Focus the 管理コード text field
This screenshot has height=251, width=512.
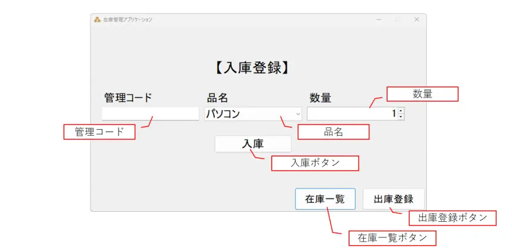tap(150, 114)
